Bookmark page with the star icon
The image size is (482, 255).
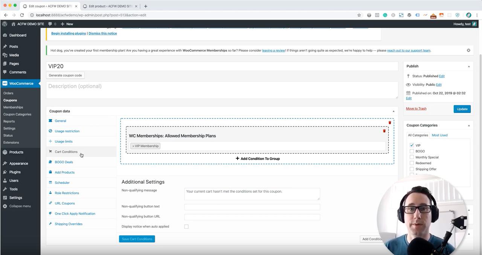359,15
